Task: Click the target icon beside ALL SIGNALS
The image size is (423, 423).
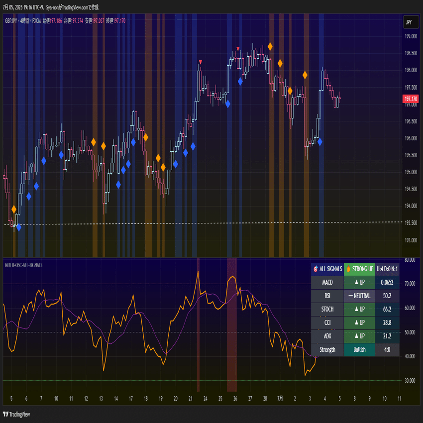Action: (316, 269)
